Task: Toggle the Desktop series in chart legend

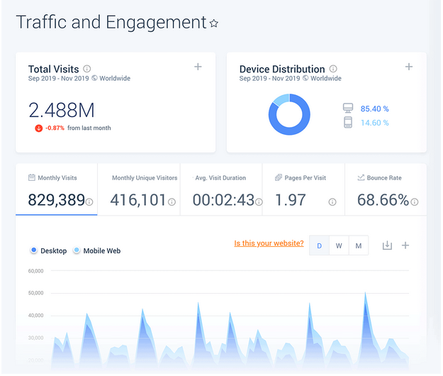Action: coord(49,251)
